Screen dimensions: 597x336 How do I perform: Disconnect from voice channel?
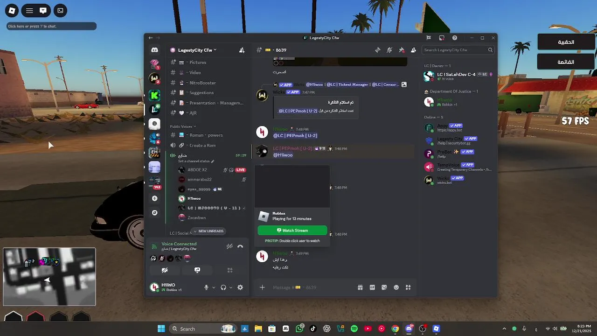tap(240, 246)
